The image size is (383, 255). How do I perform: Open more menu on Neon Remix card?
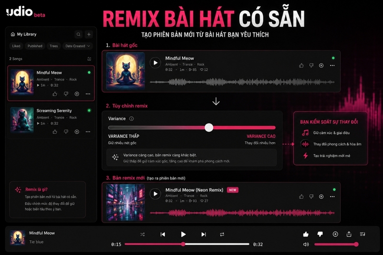tap(332, 197)
